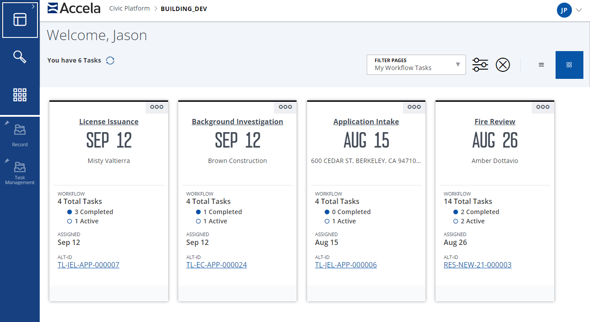
Task: Click the dashboard layout icon in sidebar
Action: (x=20, y=20)
